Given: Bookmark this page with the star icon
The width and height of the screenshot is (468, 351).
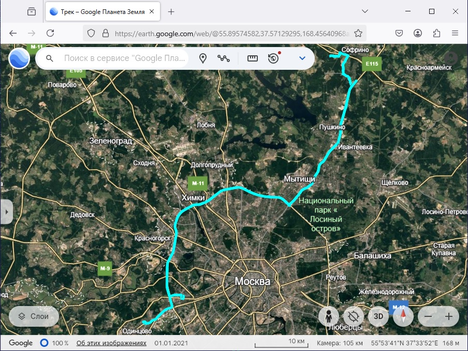Looking at the screenshot, I should tap(358, 33).
